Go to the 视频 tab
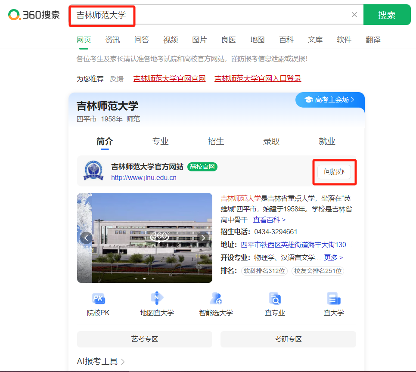 (x=171, y=40)
